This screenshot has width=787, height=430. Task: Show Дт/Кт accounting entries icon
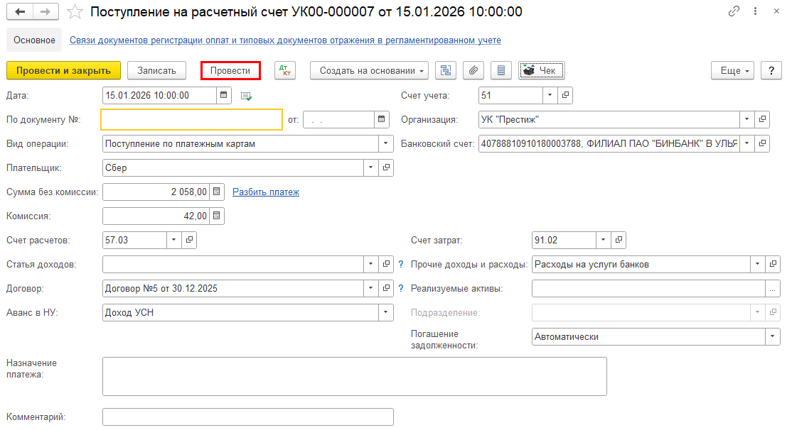(x=285, y=70)
